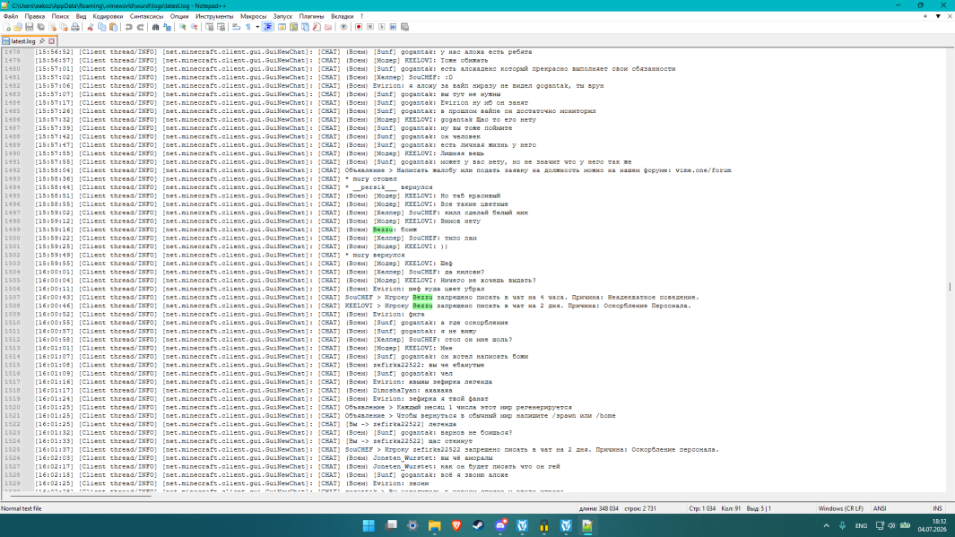Toggle file monitoring eye icon
This screenshot has width=955, height=537.
click(343, 27)
